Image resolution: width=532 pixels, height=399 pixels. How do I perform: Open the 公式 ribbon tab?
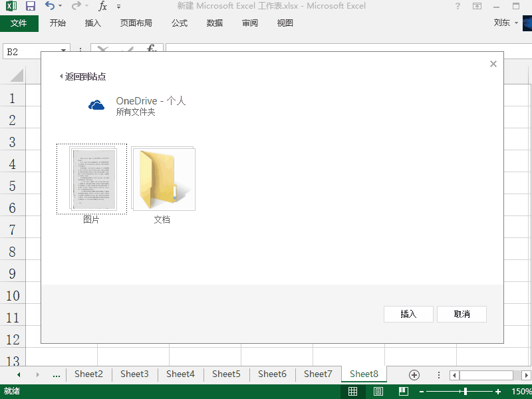click(x=180, y=23)
